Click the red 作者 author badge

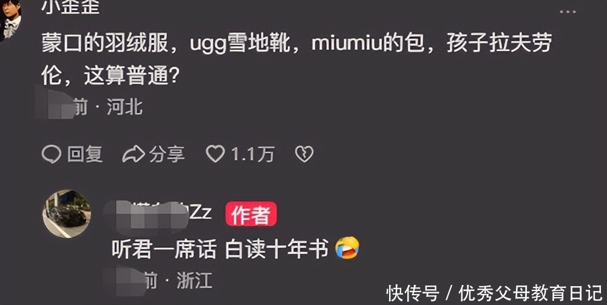pyautogui.click(x=251, y=213)
